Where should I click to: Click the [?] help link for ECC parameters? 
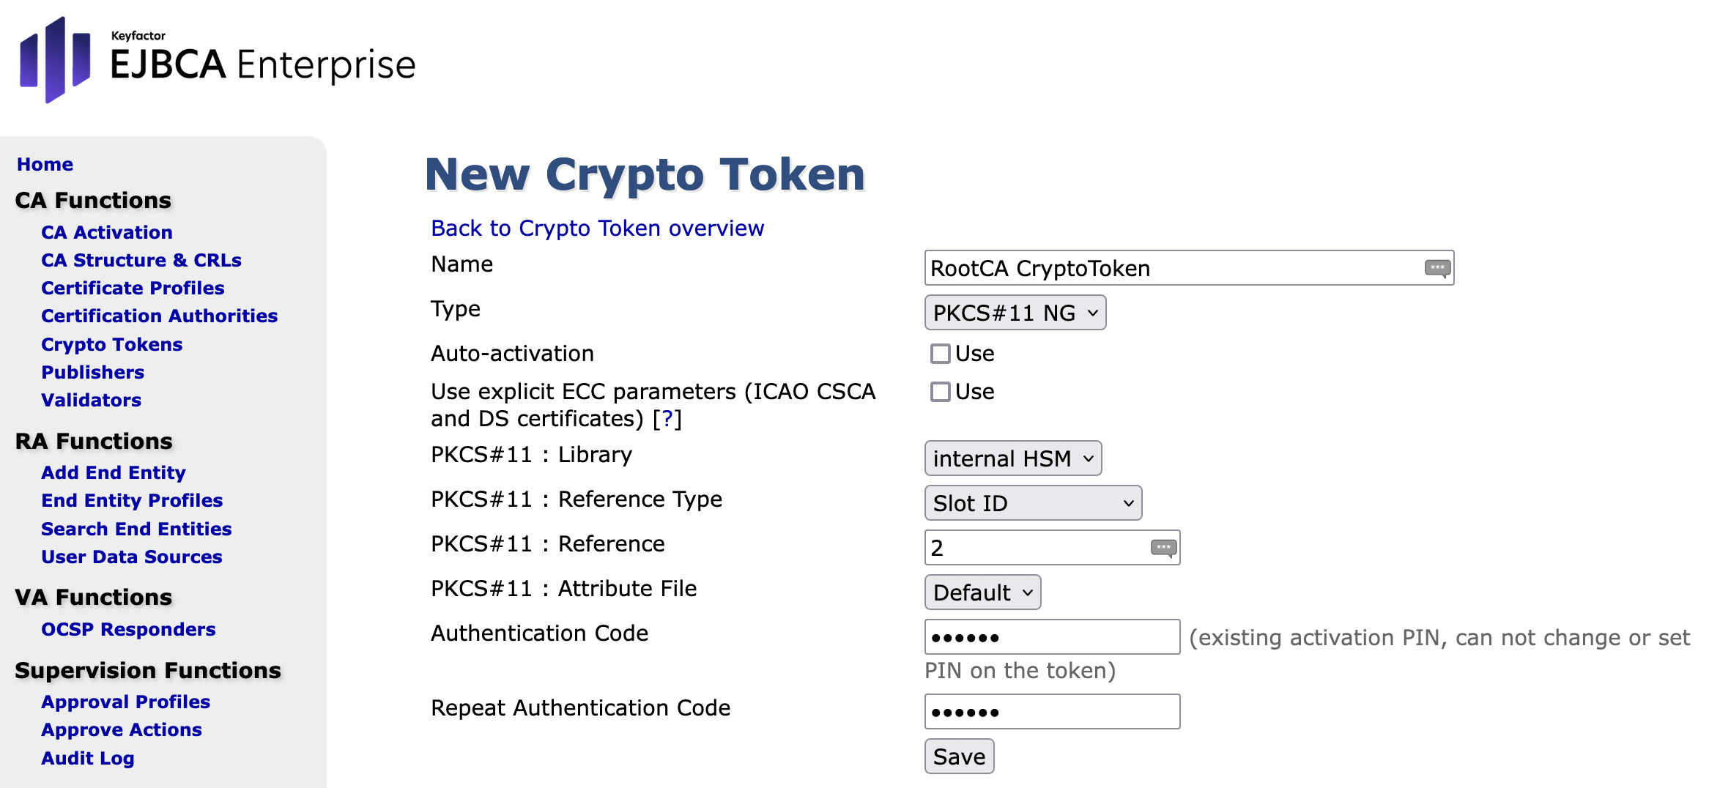pyautogui.click(x=667, y=419)
